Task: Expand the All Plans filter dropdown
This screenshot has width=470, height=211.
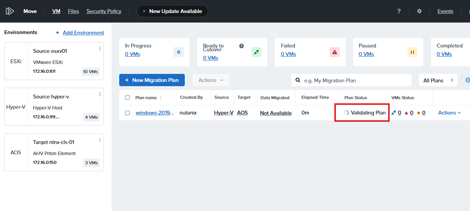Action: point(438,80)
